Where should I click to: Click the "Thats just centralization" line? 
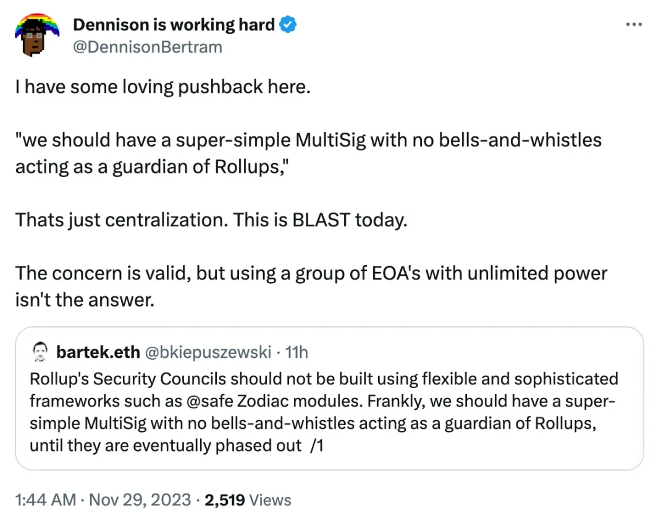211,220
